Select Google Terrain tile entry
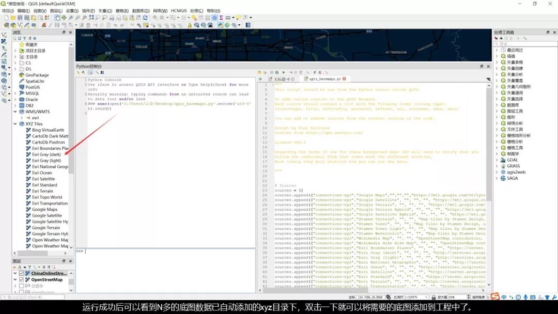 pyautogui.click(x=46, y=228)
